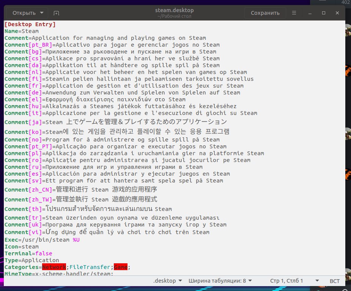Click the Comment[uk] Ukrainian line
The width and height of the screenshot is (351, 291).
(x=115, y=225)
